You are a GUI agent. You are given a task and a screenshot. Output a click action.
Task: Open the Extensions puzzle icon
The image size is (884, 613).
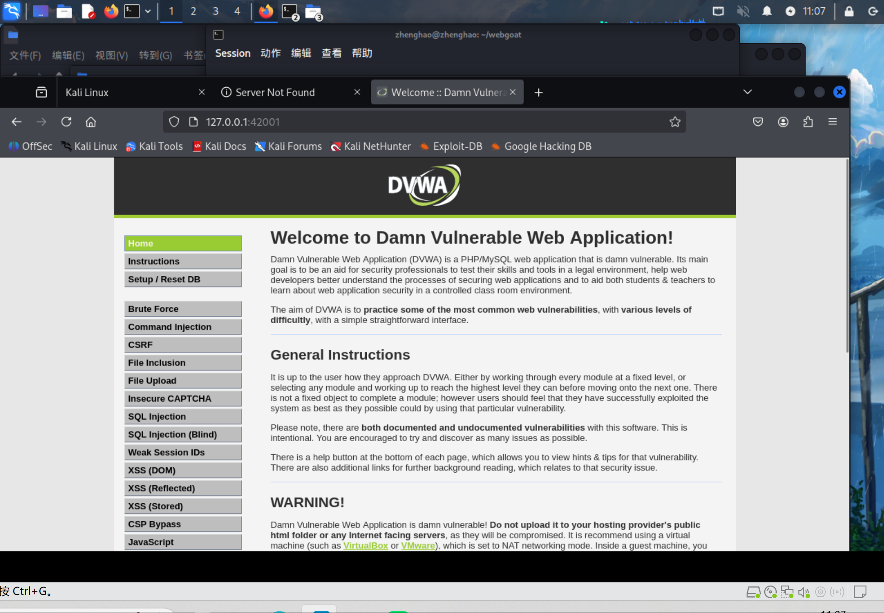pos(808,122)
